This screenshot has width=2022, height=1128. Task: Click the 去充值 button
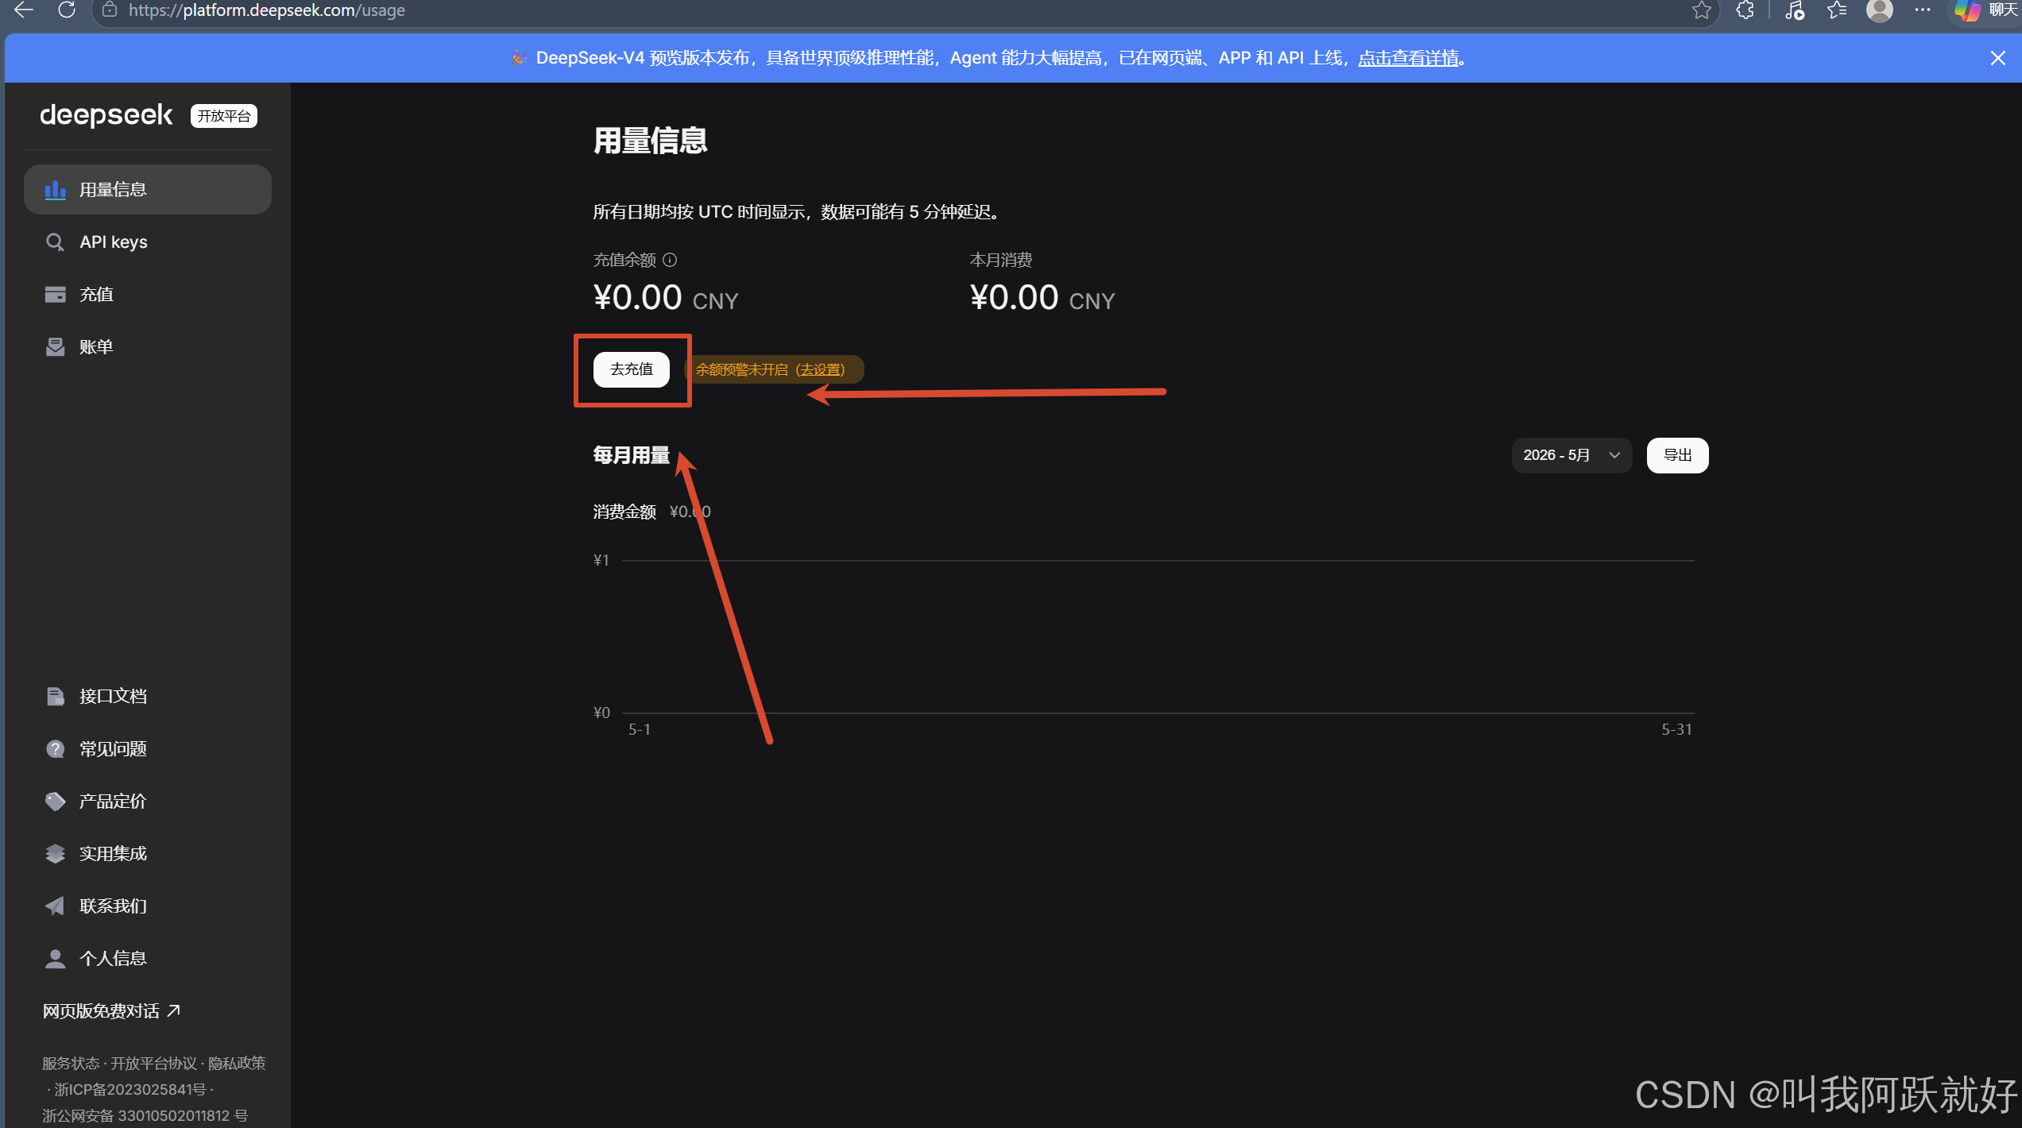pos(632,369)
